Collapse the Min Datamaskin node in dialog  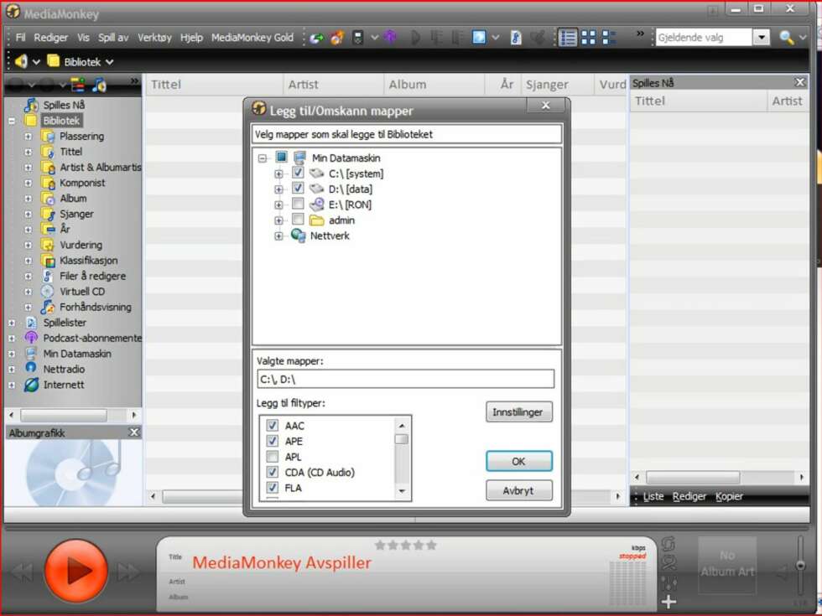click(263, 158)
